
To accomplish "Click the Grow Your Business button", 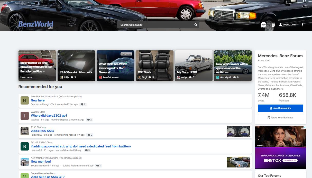I will (280, 118).
